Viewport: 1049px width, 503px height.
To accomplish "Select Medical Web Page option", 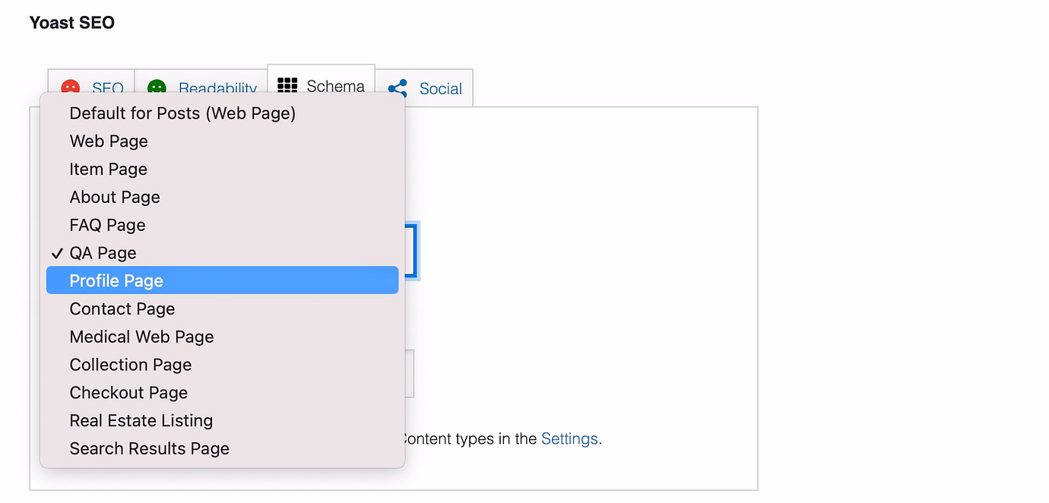I will point(141,337).
